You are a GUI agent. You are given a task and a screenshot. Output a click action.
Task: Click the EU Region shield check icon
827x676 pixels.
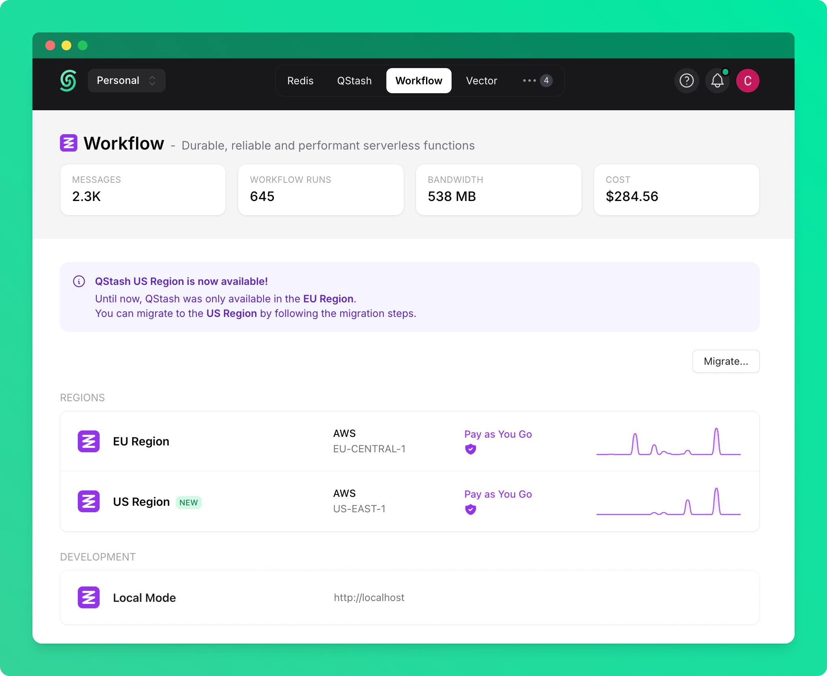pyautogui.click(x=470, y=449)
